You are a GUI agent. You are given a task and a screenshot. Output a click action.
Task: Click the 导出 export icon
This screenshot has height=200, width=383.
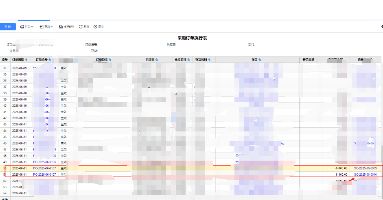(x=42, y=27)
